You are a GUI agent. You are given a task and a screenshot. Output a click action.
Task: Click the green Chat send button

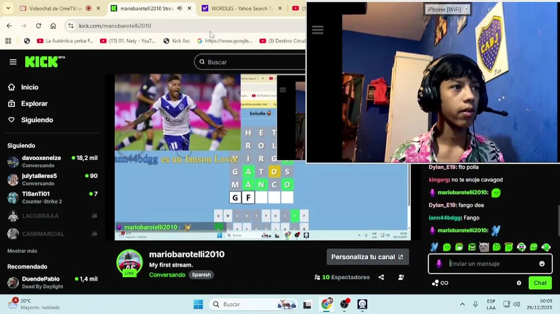pyautogui.click(x=540, y=283)
